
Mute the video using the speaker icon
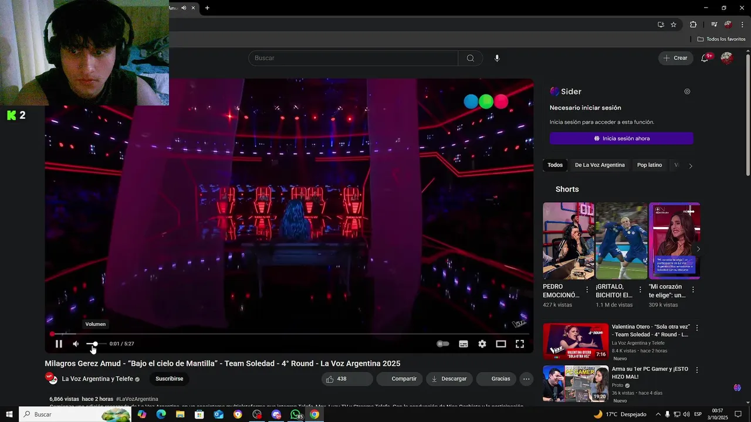tap(76, 344)
